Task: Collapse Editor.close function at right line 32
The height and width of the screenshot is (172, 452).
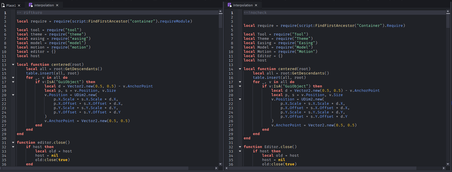Action: 240,147
